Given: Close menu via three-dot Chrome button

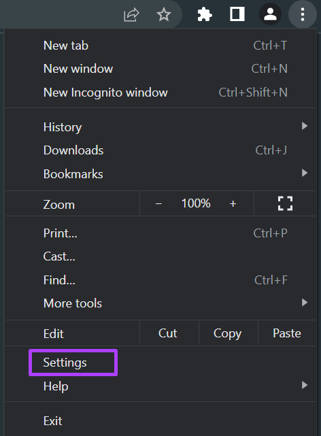Looking at the screenshot, I should (x=303, y=14).
